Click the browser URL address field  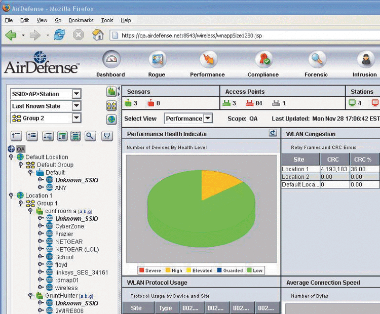coord(245,35)
